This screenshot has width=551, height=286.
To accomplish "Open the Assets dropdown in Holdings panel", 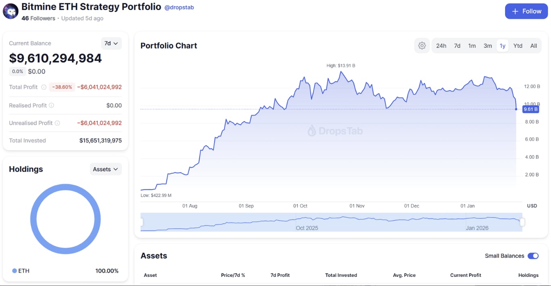I will (106, 169).
